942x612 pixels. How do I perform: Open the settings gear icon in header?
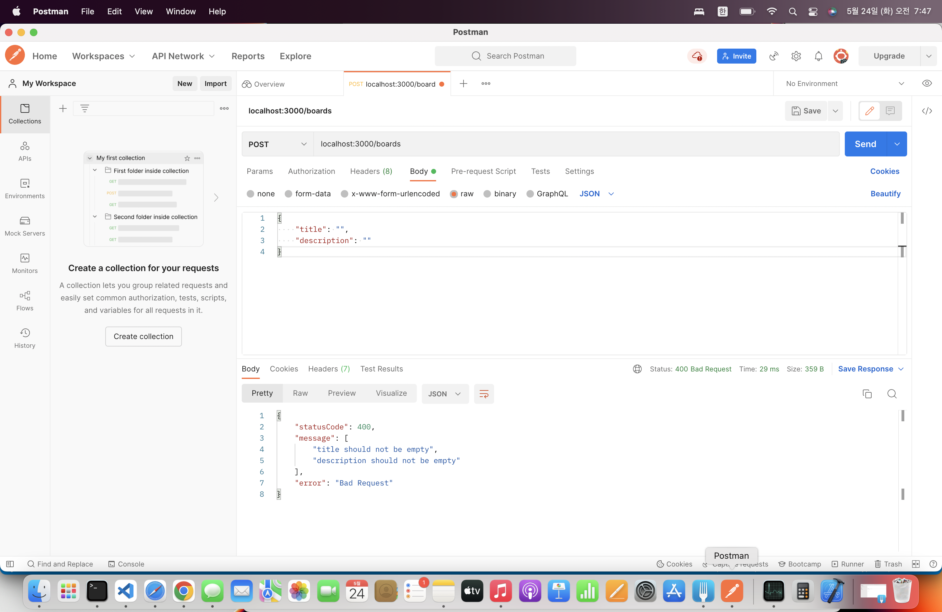pyautogui.click(x=796, y=56)
